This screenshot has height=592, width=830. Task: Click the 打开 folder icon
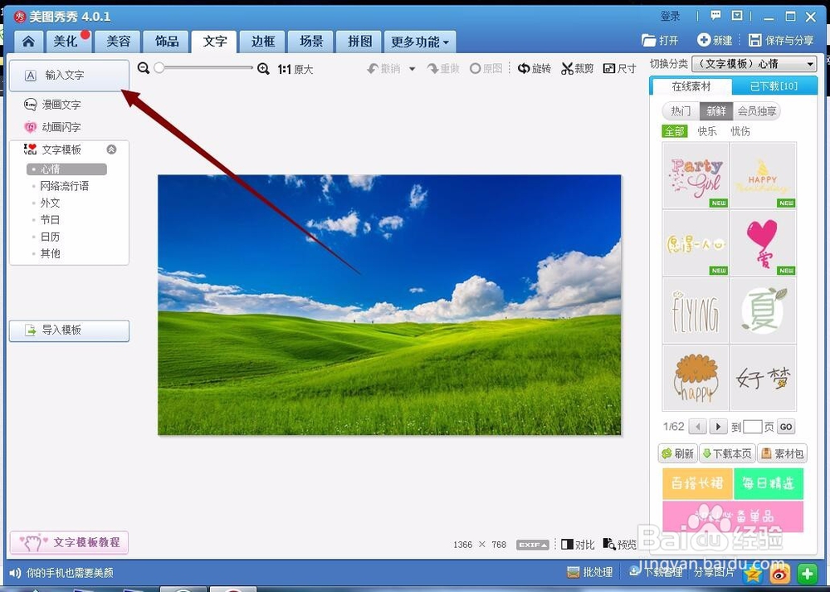(x=648, y=40)
